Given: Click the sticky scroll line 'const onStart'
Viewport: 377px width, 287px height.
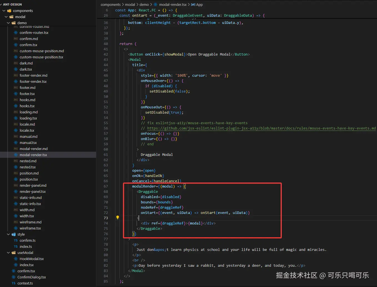Looking at the screenshot, I should click(192, 15).
